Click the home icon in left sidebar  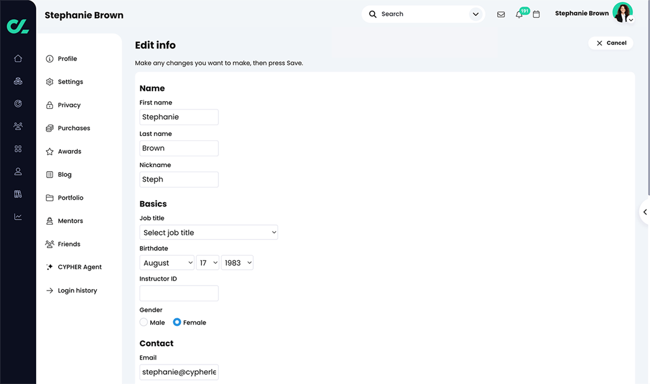pos(18,59)
